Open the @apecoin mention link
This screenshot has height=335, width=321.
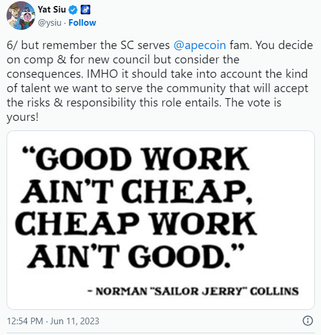point(200,45)
